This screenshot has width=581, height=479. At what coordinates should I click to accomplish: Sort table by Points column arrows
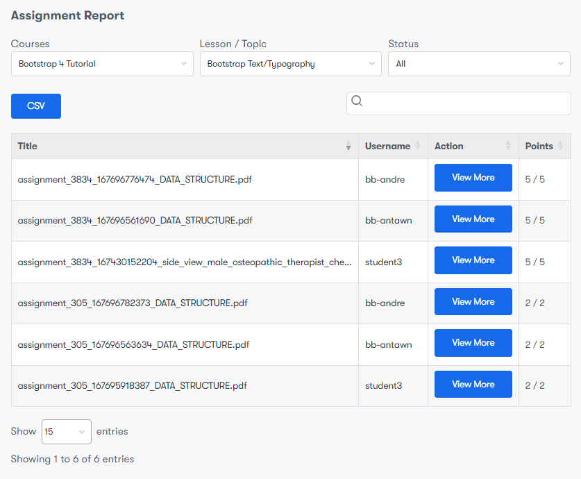click(x=561, y=146)
